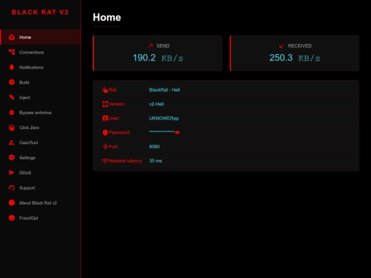371x278 pixels.
Task: Click the Home page heading
Action: pos(107,17)
